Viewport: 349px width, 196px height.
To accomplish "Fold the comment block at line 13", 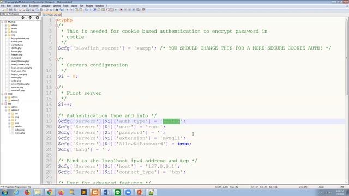I will (x=57, y=88).
